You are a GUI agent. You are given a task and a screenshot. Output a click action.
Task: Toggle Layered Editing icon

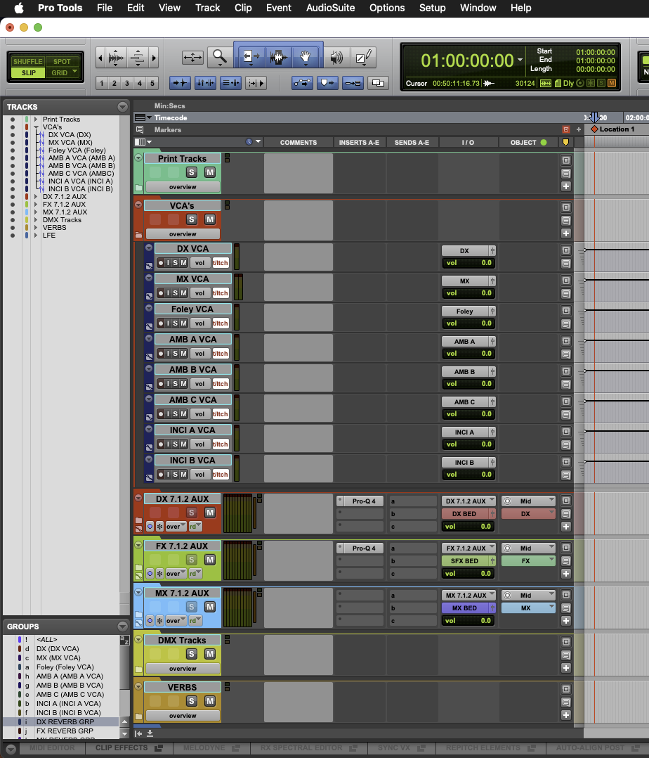coord(378,83)
